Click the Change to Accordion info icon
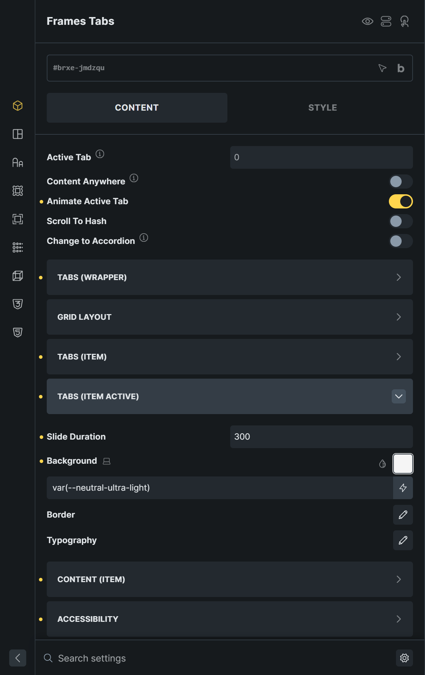This screenshot has width=425, height=675. tap(144, 238)
